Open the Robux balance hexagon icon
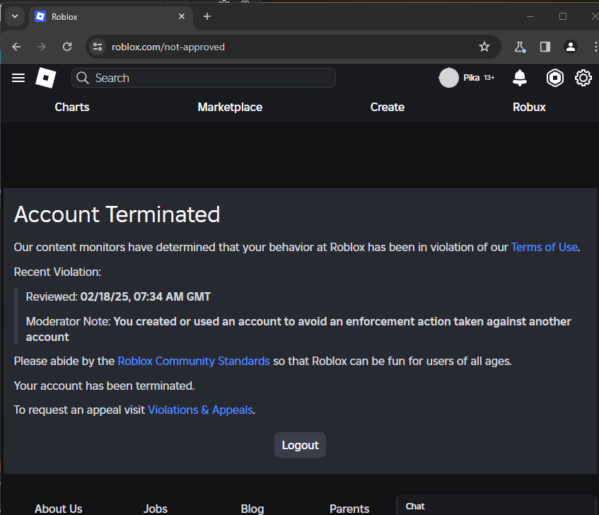Viewport: 599px width, 515px height. [x=554, y=78]
